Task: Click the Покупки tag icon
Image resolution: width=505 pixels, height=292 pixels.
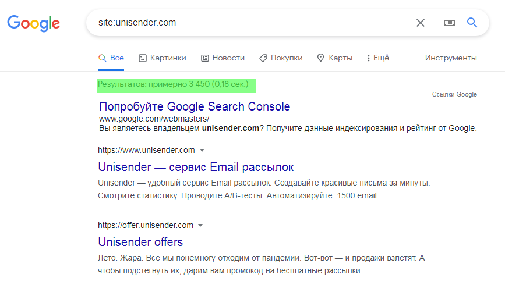Action: [x=263, y=58]
